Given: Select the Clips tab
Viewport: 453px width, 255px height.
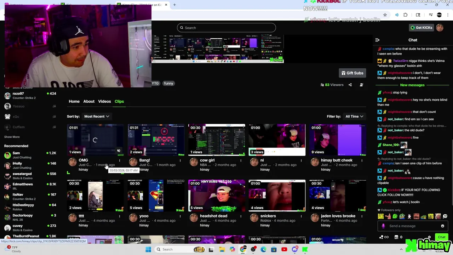Looking at the screenshot, I should point(119,101).
